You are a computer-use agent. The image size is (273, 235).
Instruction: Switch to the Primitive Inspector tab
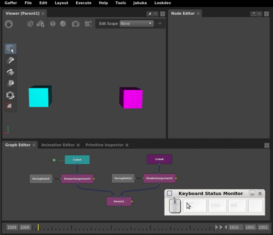[x=105, y=145]
